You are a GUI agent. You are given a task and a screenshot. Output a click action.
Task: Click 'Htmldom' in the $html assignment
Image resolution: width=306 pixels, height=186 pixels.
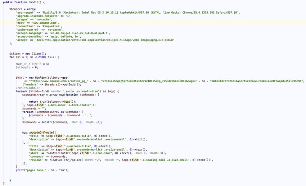tap(41, 78)
